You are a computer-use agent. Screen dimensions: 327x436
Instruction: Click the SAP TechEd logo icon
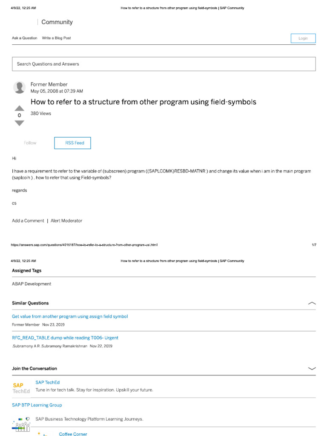click(21, 388)
